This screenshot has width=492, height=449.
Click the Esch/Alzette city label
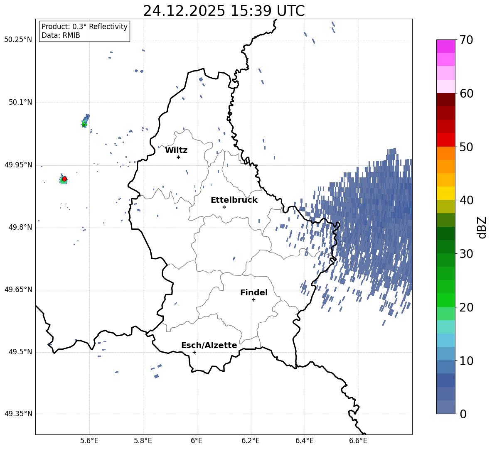pyautogui.click(x=209, y=345)
